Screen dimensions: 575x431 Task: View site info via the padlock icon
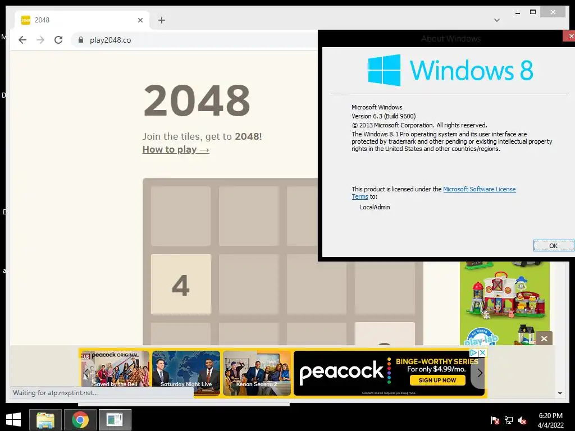pos(81,40)
